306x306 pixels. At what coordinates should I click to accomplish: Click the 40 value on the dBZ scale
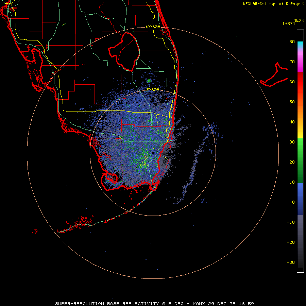(292, 122)
